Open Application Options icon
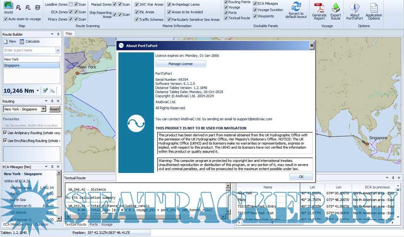This screenshot has height=237, width=404. click(x=374, y=8)
